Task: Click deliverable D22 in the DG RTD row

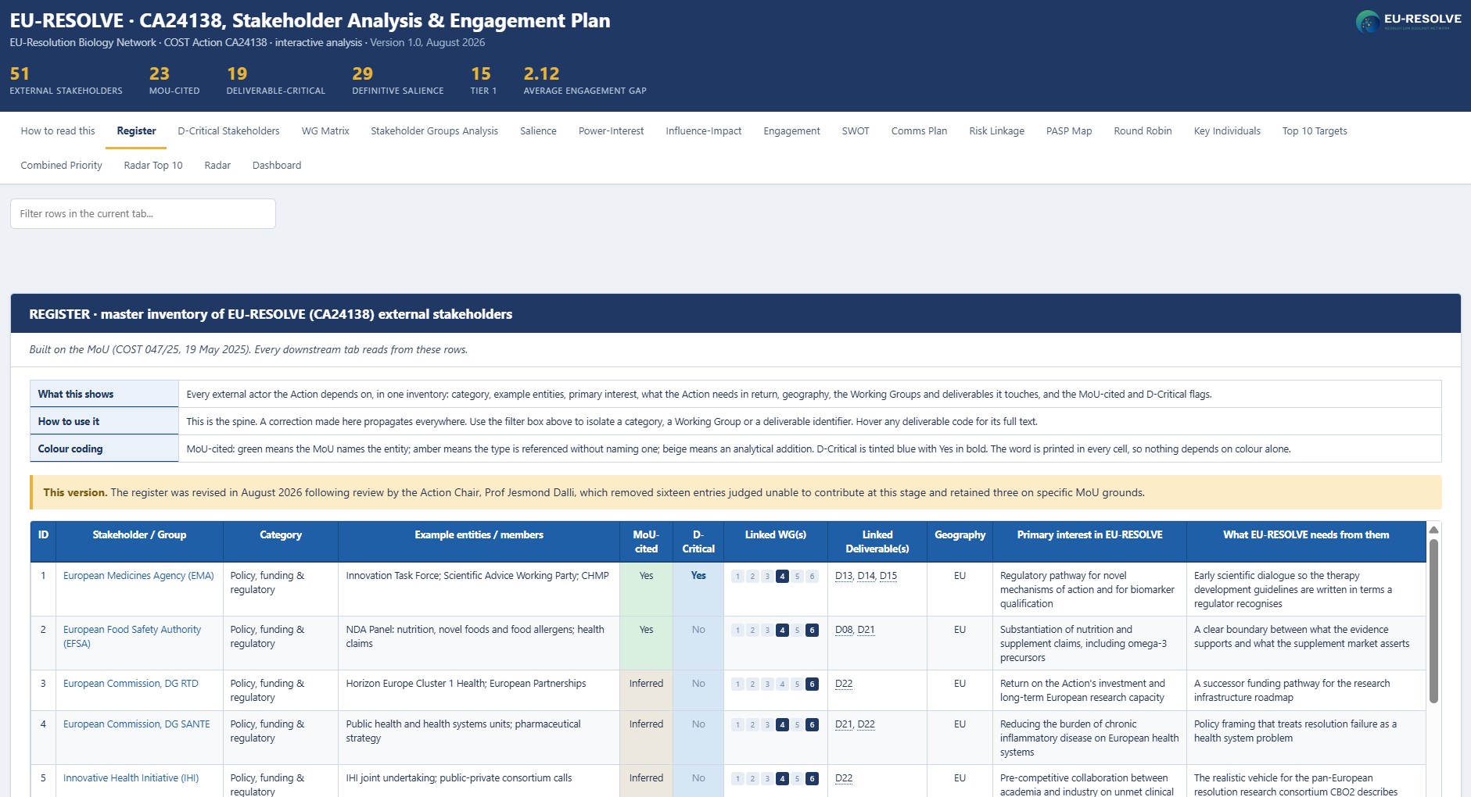Action: [x=844, y=684]
